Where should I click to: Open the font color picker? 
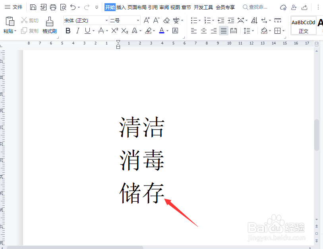[162, 31]
